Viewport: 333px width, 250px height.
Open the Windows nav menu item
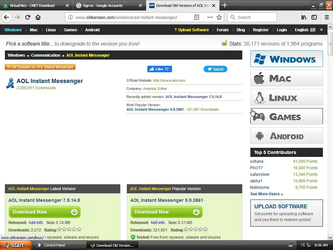click(x=13, y=30)
